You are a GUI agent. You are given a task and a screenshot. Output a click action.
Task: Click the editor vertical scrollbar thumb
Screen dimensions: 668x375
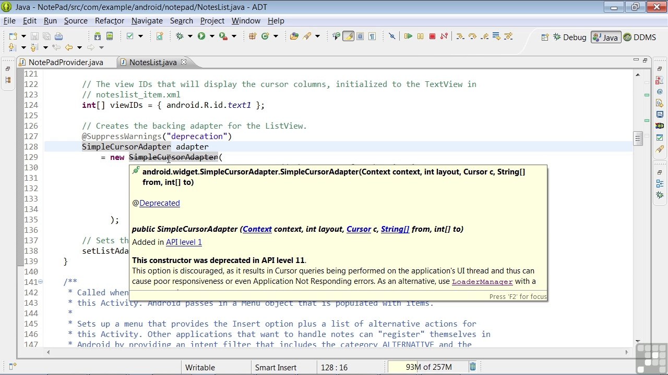coord(637,139)
